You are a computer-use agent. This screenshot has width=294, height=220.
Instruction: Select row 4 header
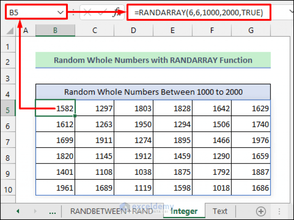click(x=8, y=92)
